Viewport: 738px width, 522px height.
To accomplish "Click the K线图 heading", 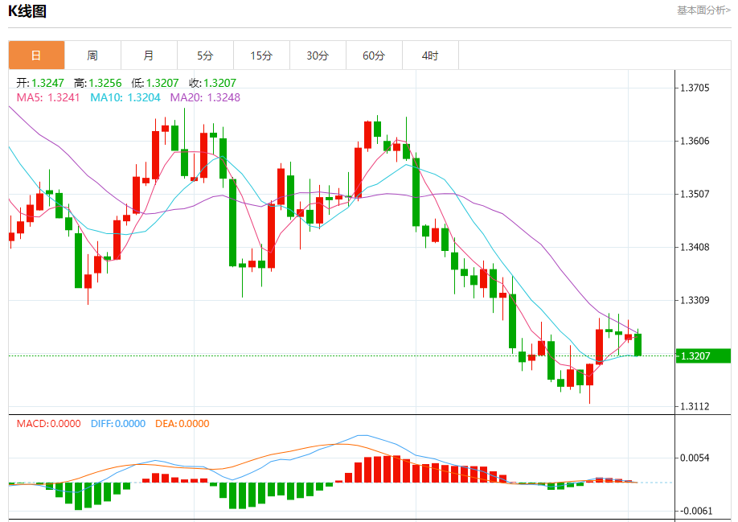I will (27, 10).
